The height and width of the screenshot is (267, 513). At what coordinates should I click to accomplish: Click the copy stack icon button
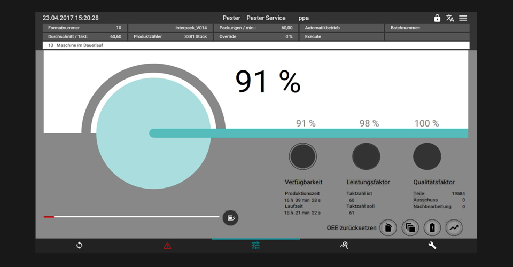click(x=410, y=228)
